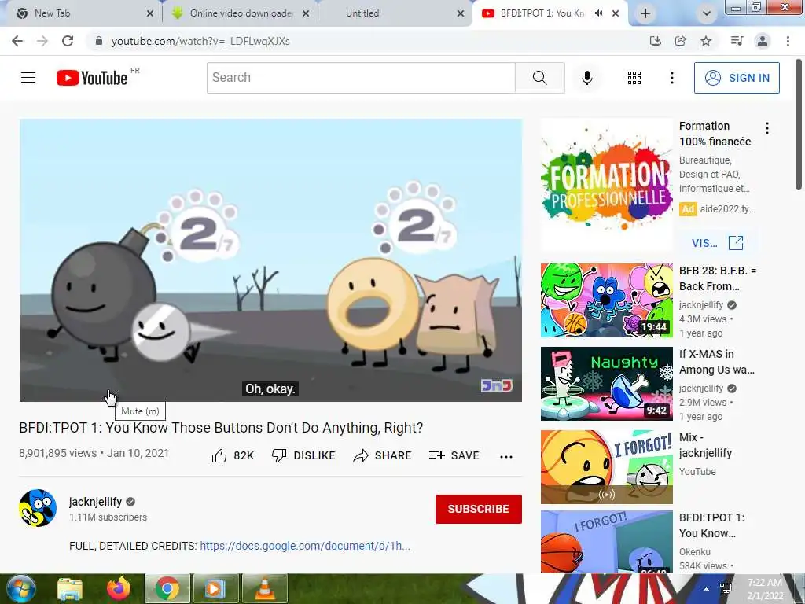805x604 pixels.
Task: Click the address bar URL
Action: coord(200,41)
